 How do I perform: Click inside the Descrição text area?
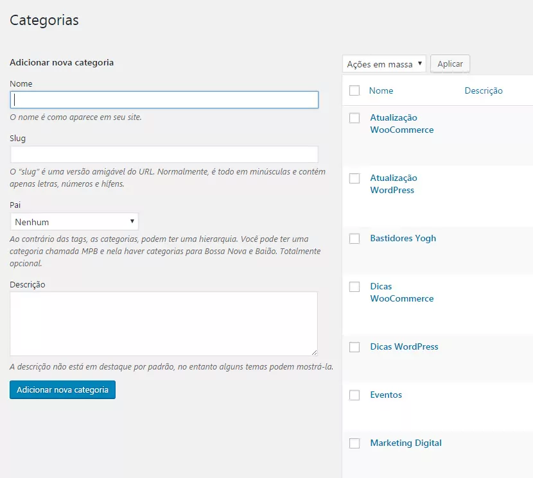[163, 323]
